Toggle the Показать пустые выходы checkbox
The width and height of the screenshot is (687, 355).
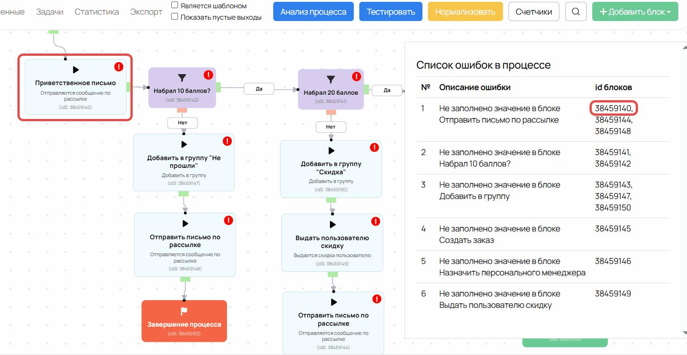coord(174,17)
